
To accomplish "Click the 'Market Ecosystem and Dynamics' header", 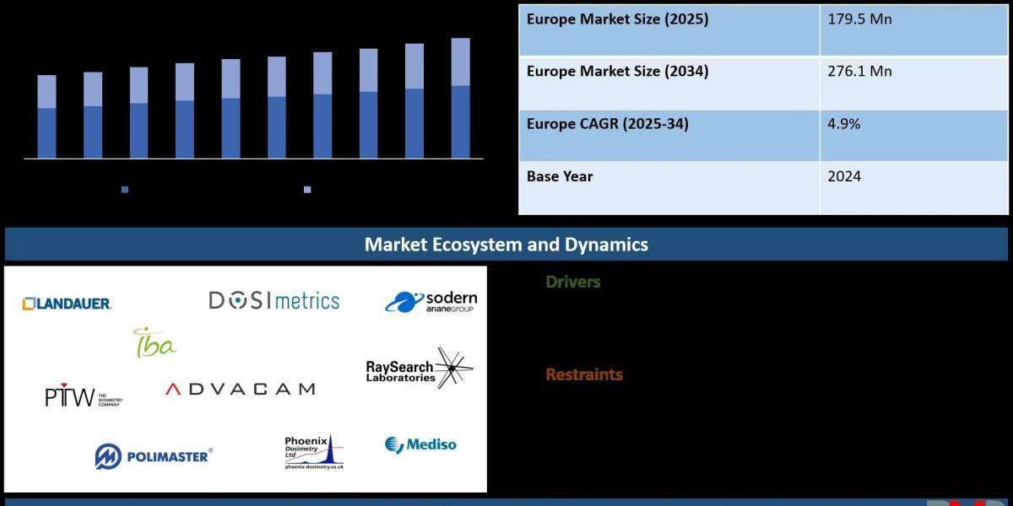I will coord(506,245).
